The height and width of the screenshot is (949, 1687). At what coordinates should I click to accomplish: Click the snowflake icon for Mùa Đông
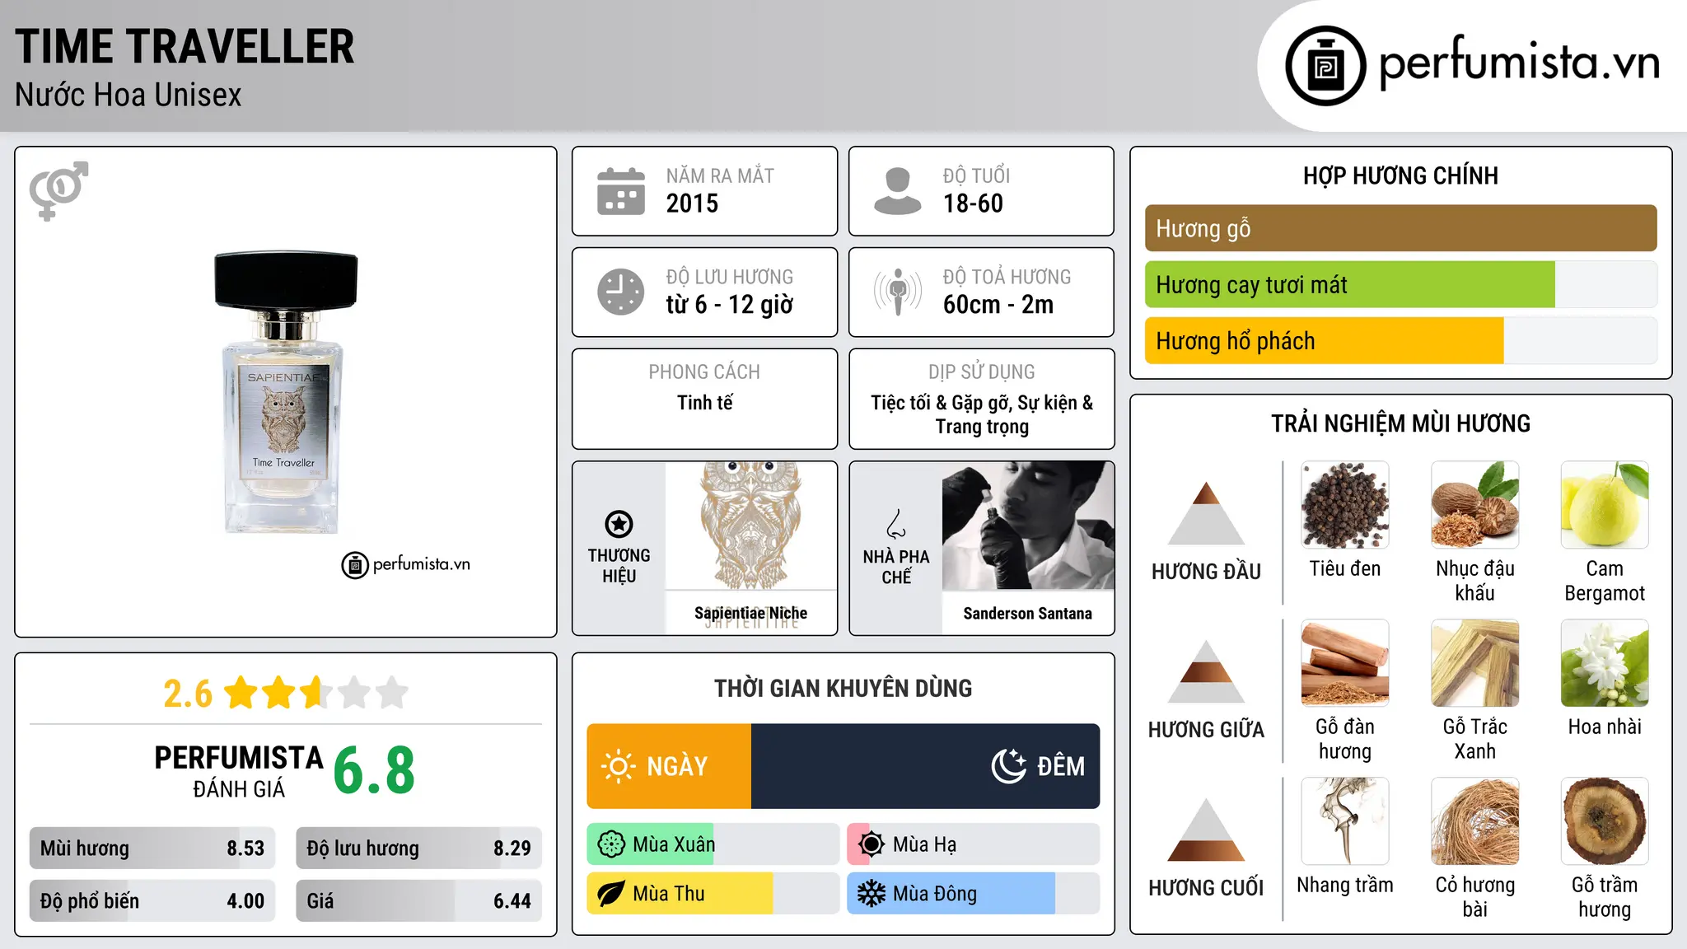872,894
